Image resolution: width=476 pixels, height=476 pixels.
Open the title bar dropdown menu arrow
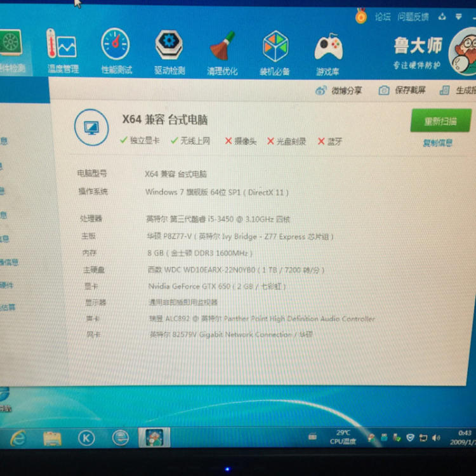pos(459,17)
